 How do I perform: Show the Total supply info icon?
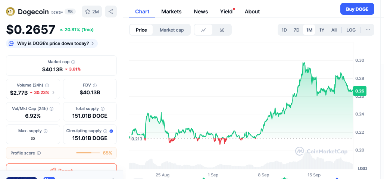pyautogui.click(x=103, y=109)
